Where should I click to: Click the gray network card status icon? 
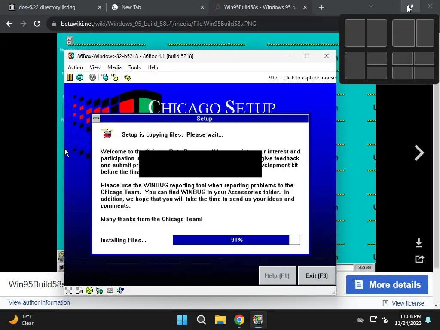110,290
